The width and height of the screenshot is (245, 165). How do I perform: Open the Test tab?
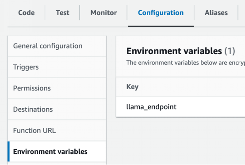pos(62,13)
